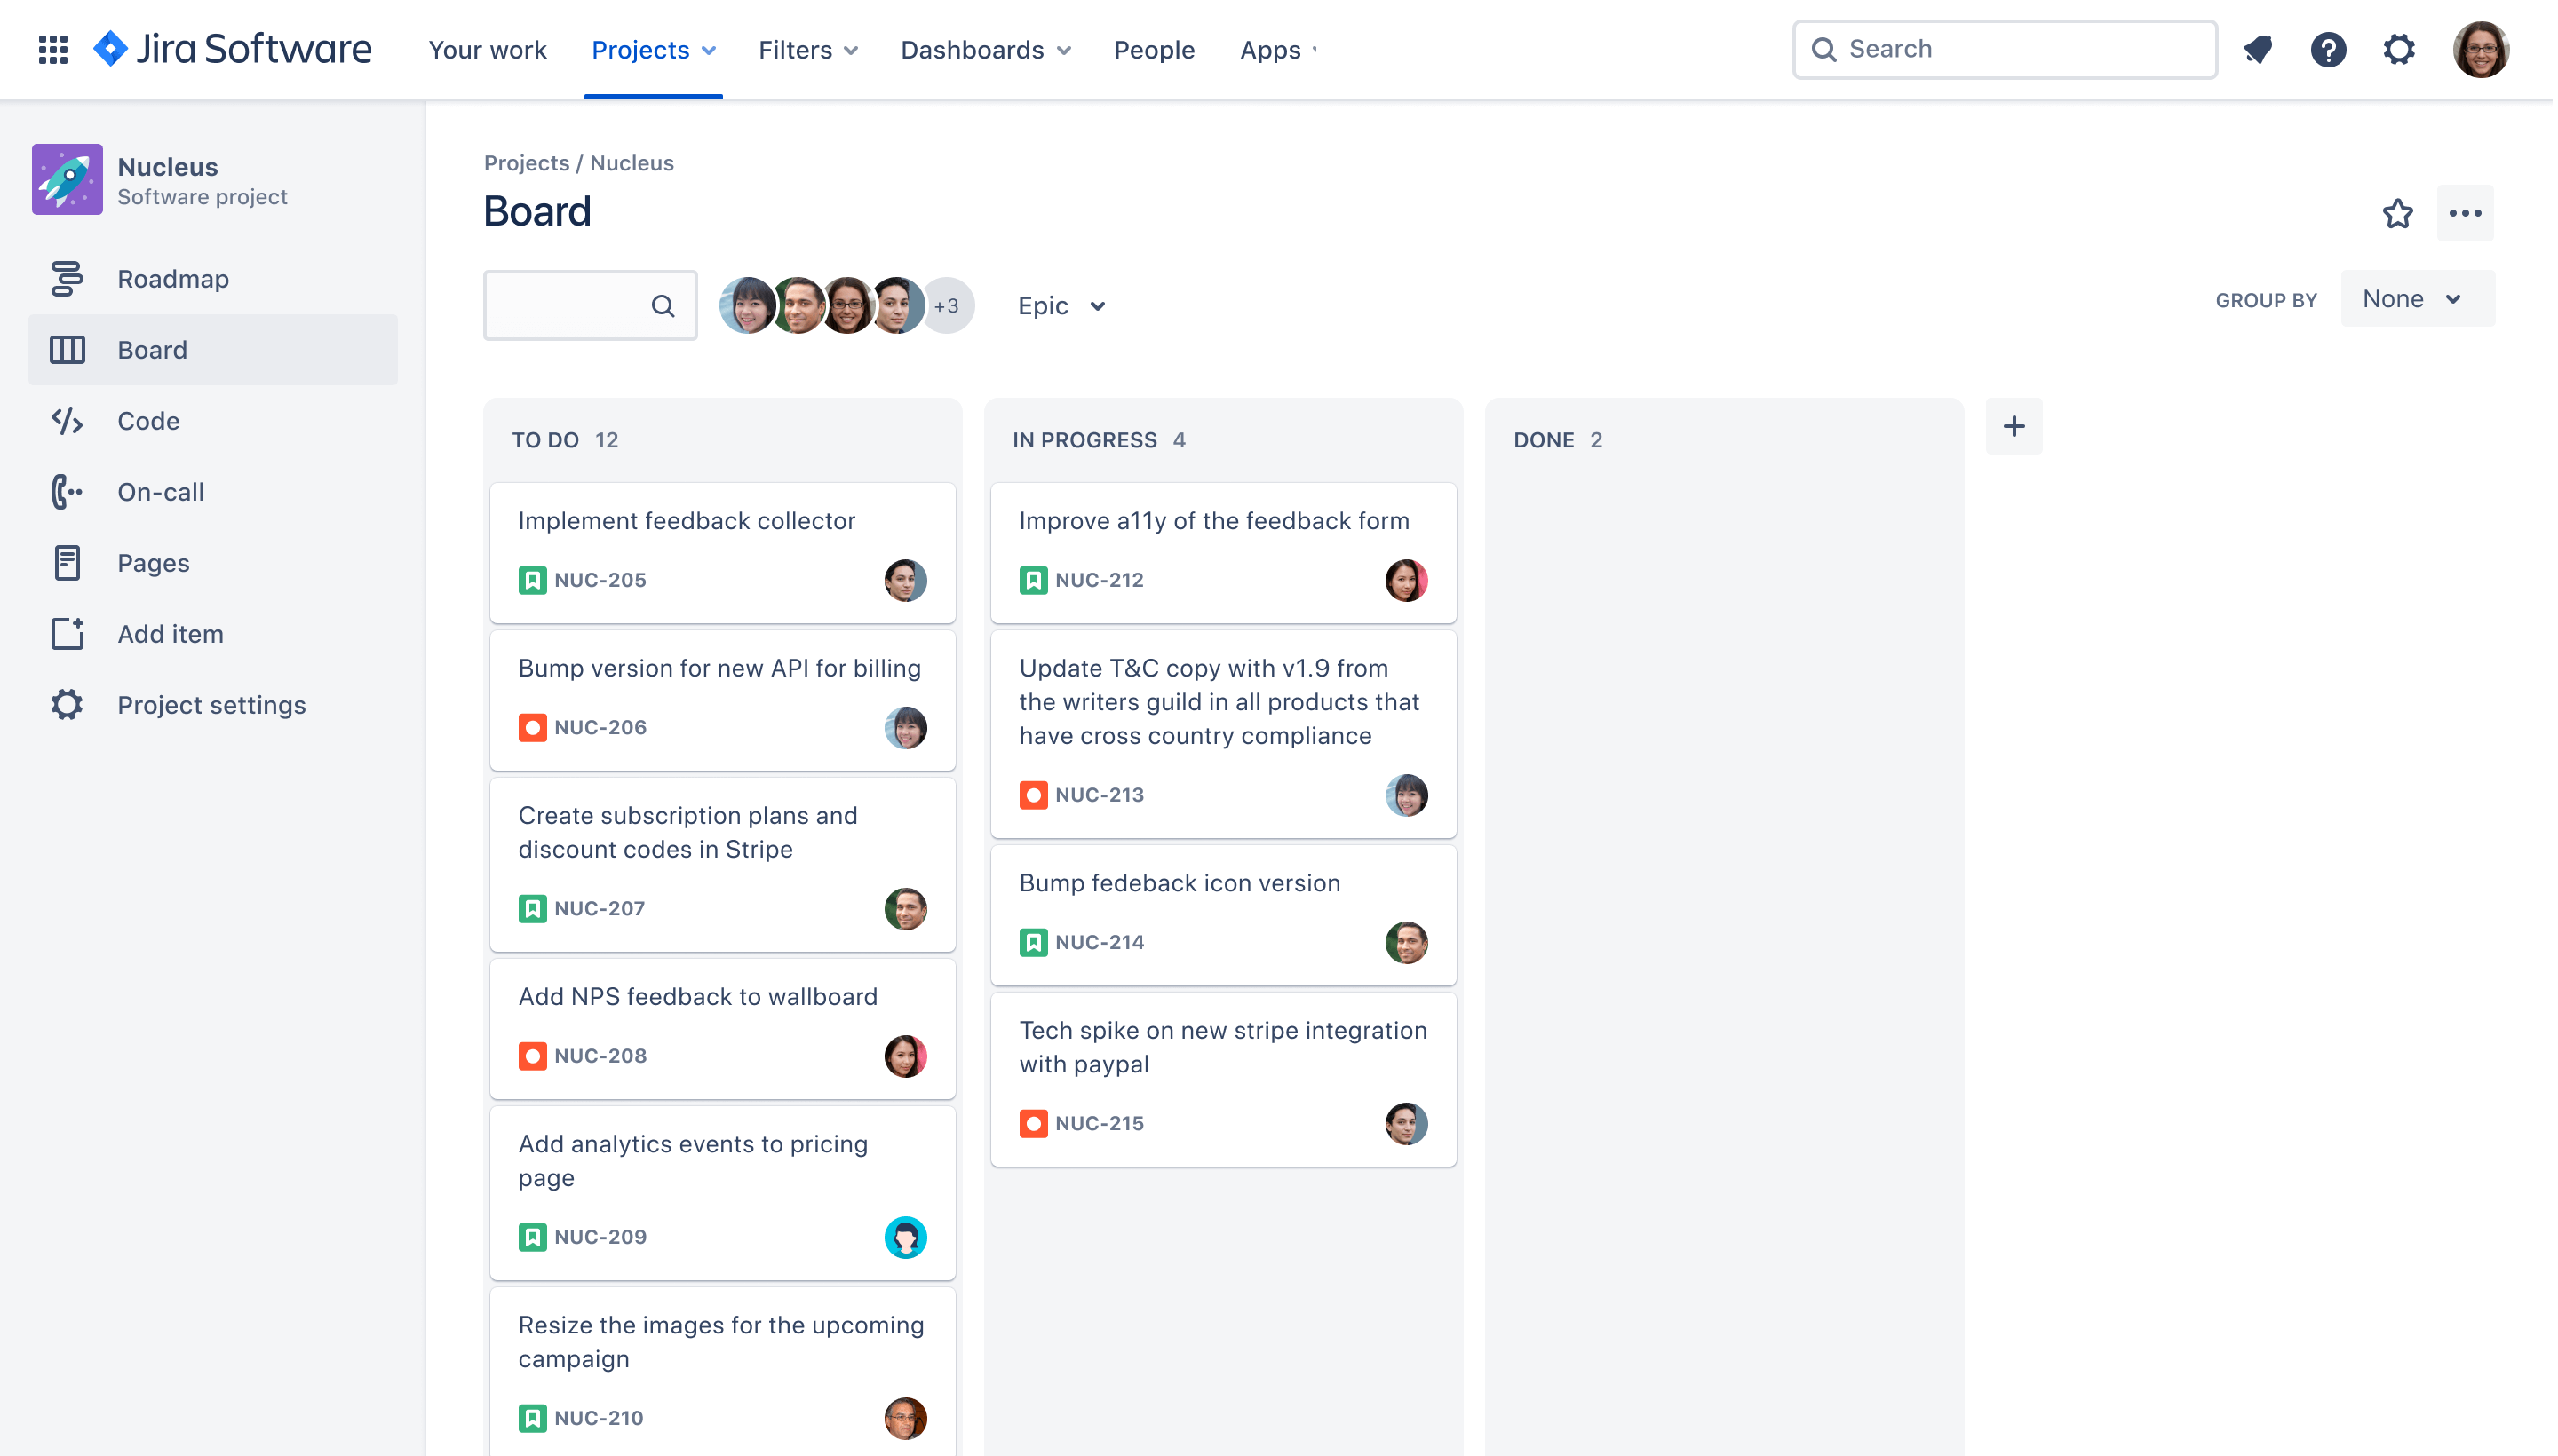
Task: Click the Board icon in sidebar
Action: 67,350
